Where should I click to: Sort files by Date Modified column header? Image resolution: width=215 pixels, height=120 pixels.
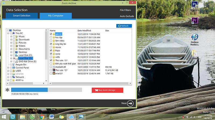pyautogui.click(x=84, y=31)
